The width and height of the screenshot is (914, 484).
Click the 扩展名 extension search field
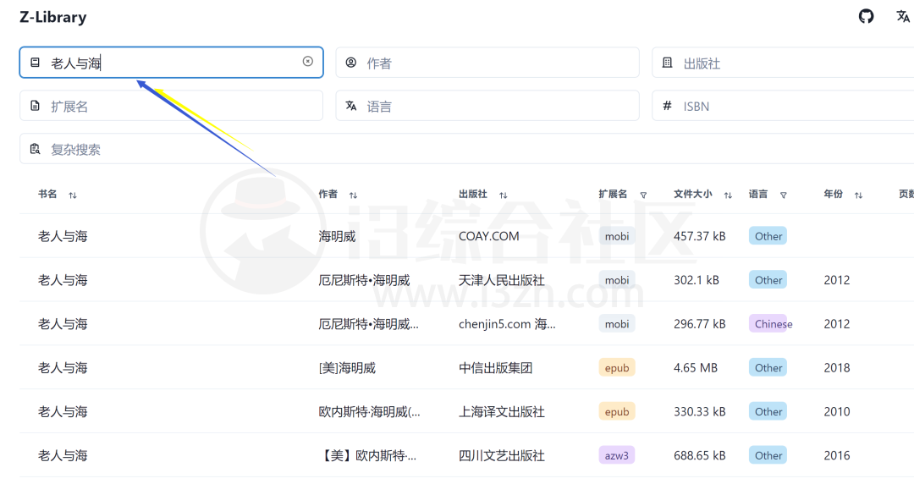171,106
